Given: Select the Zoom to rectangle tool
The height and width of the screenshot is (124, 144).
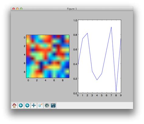Looking at the screenshot, I should point(40,106).
